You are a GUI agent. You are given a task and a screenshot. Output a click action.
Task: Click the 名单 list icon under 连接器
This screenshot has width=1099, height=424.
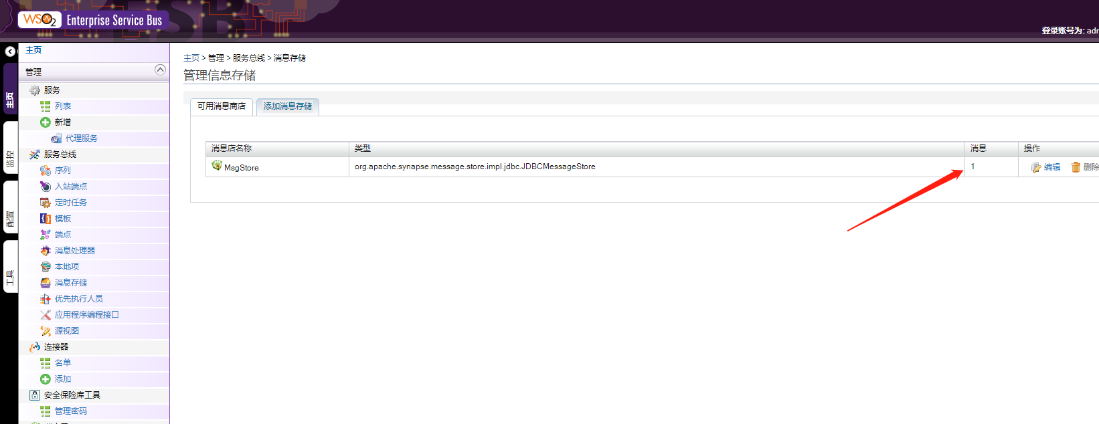(x=46, y=363)
